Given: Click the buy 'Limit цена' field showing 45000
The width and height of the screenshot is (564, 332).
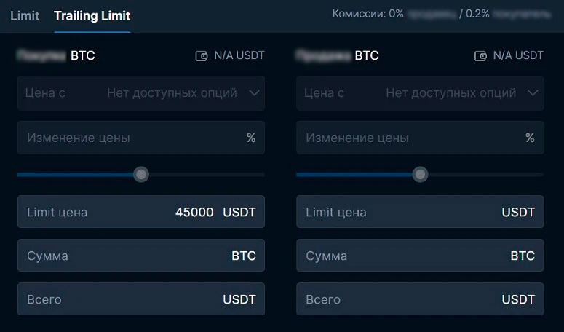Looking at the screenshot, I should click(x=140, y=212).
